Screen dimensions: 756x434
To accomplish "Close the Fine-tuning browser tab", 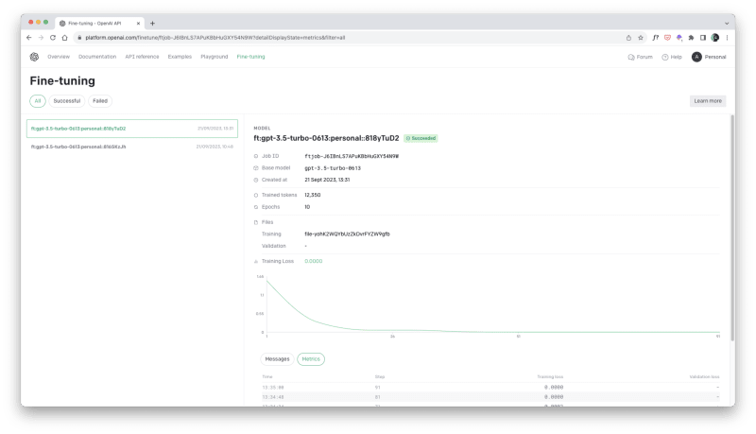I will [138, 23].
